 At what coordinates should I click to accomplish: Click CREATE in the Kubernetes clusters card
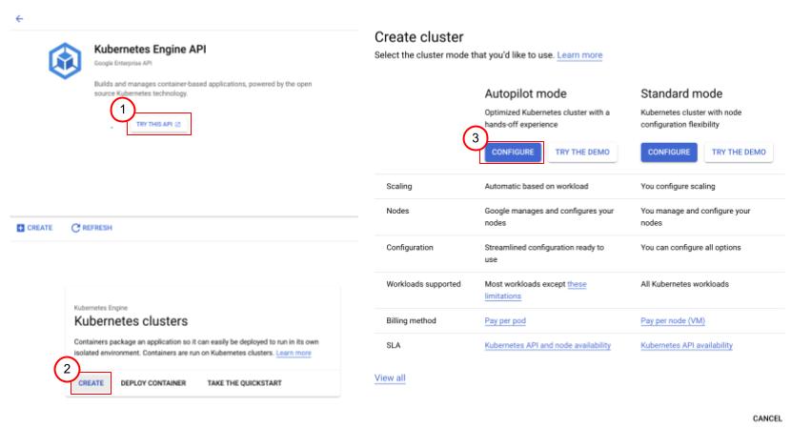pyautogui.click(x=91, y=383)
